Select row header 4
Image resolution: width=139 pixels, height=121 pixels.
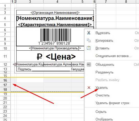[x=5, y=18]
